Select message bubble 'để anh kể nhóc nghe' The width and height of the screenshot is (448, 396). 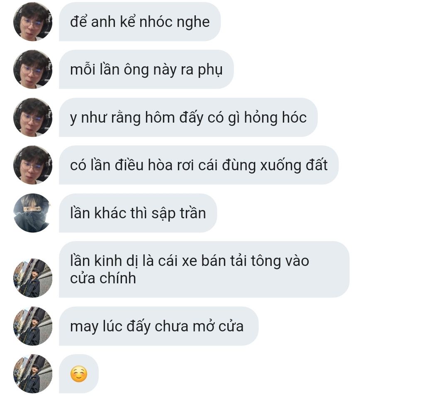click(x=140, y=22)
